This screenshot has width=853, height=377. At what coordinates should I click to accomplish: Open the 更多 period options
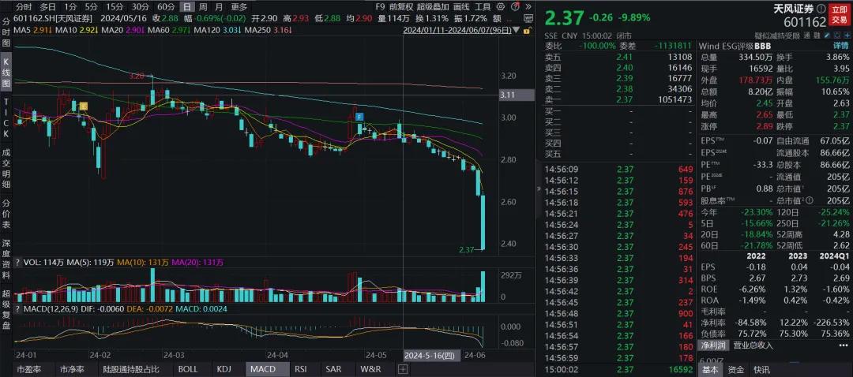click(239, 7)
